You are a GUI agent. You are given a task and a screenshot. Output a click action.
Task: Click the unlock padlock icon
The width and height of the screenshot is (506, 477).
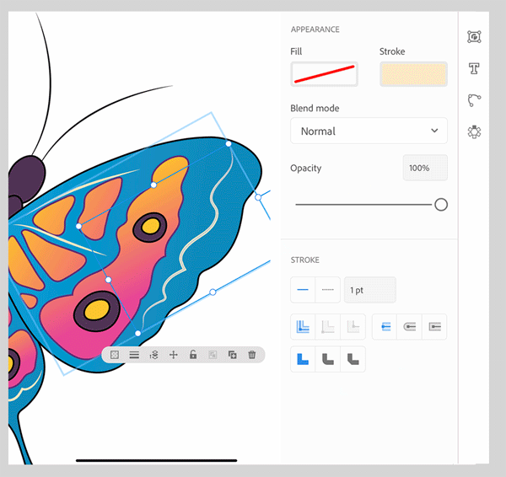[193, 356]
